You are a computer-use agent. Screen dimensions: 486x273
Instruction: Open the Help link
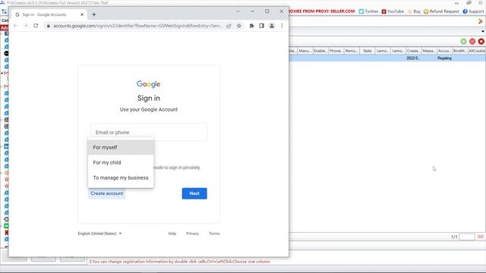(x=172, y=234)
